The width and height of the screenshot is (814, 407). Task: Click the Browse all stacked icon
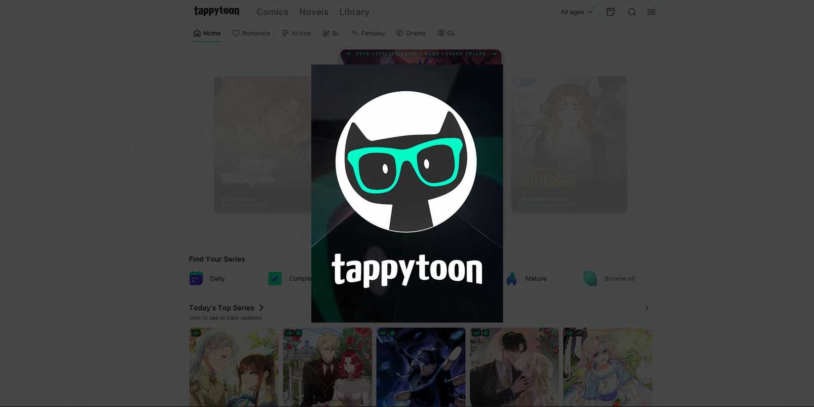tap(591, 278)
